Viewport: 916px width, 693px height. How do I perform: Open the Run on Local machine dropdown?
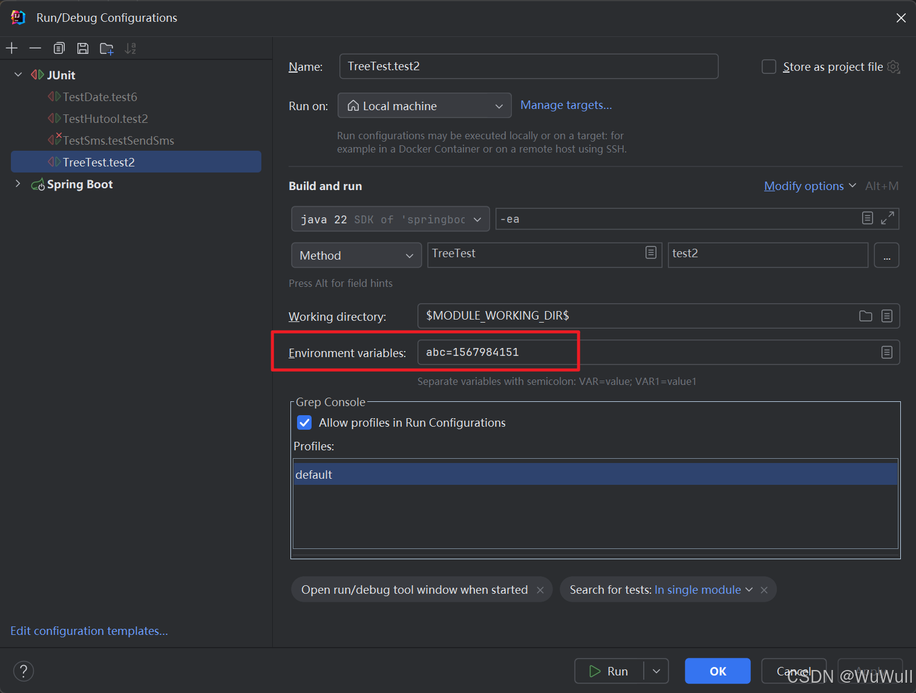pos(425,106)
